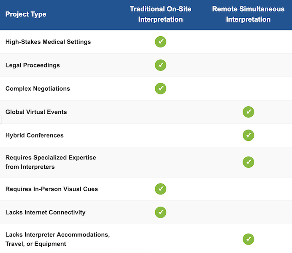The height and width of the screenshot is (253, 292).
Task: Click the green checkmark in Legal Proceedings row
Action: (160, 65)
